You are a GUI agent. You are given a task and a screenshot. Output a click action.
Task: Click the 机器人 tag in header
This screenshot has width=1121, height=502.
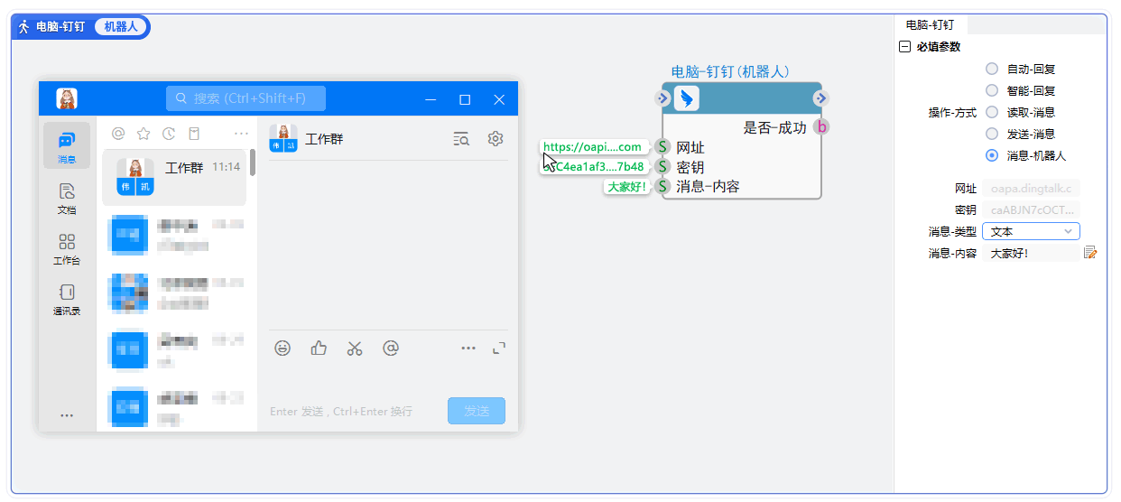click(120, 27)
